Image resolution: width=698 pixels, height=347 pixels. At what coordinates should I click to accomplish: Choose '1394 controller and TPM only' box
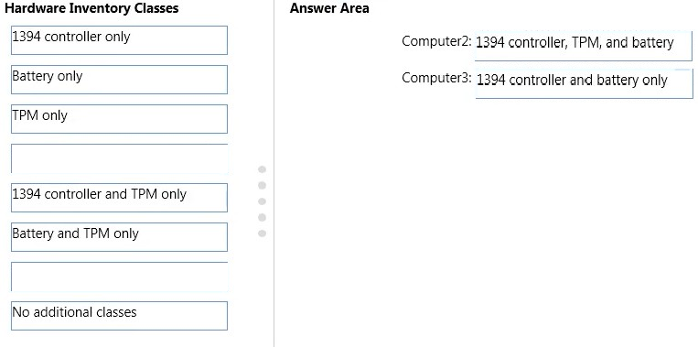119,198
